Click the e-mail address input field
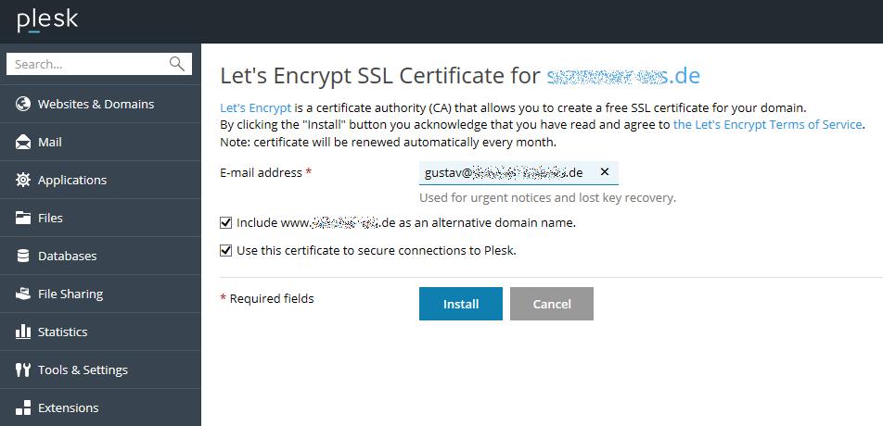 tap(505, 172)
